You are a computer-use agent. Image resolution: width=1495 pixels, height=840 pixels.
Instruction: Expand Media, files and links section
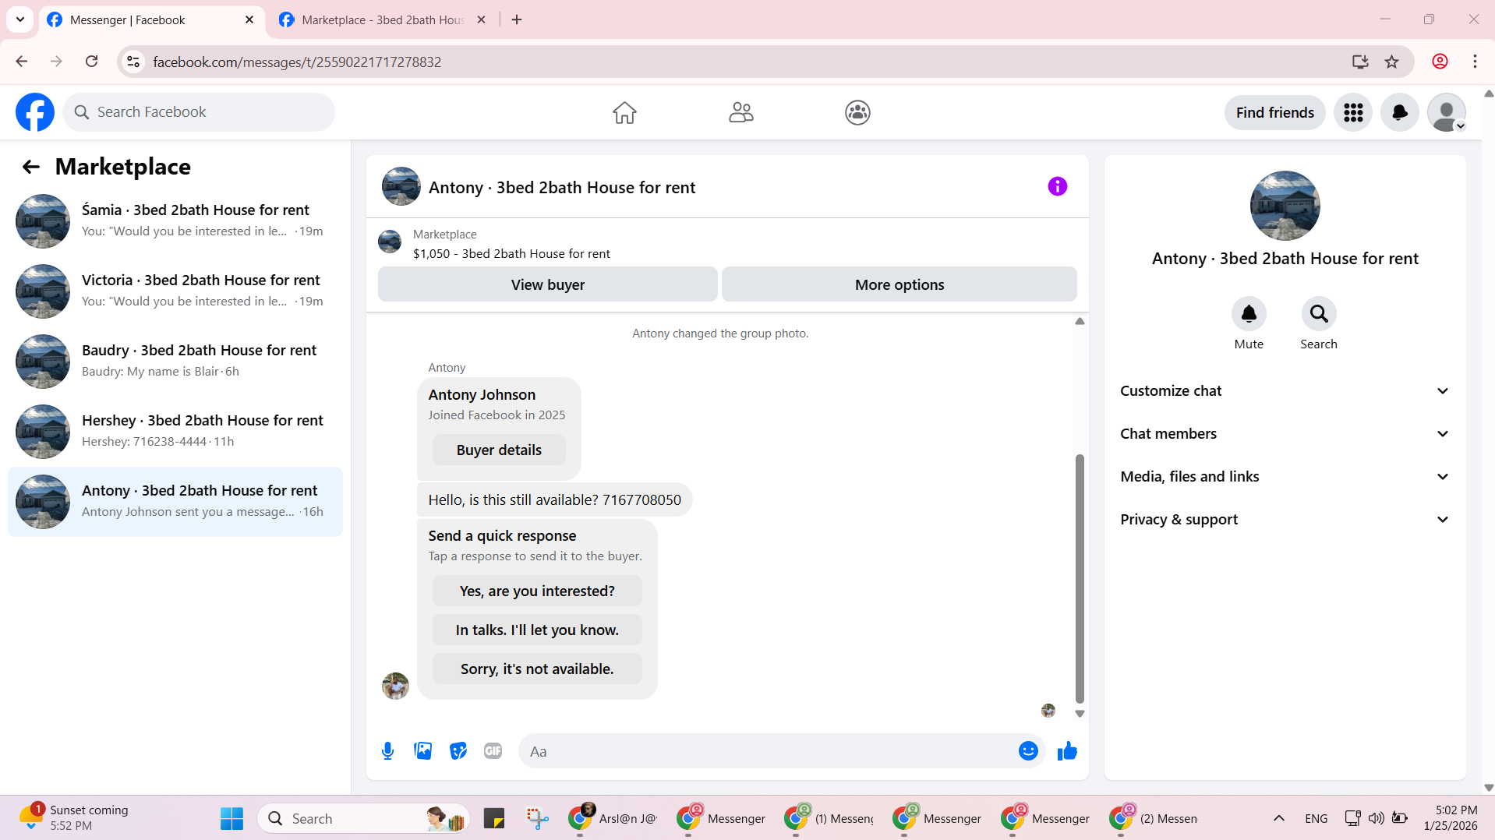[1285, 477]
